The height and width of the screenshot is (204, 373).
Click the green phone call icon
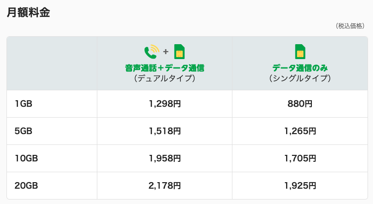pos(152,52)
